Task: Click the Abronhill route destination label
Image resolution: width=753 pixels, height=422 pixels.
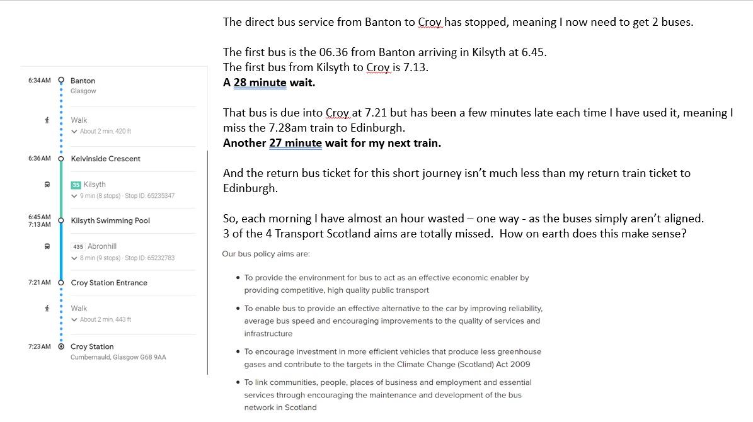Action: pos(102,246)
